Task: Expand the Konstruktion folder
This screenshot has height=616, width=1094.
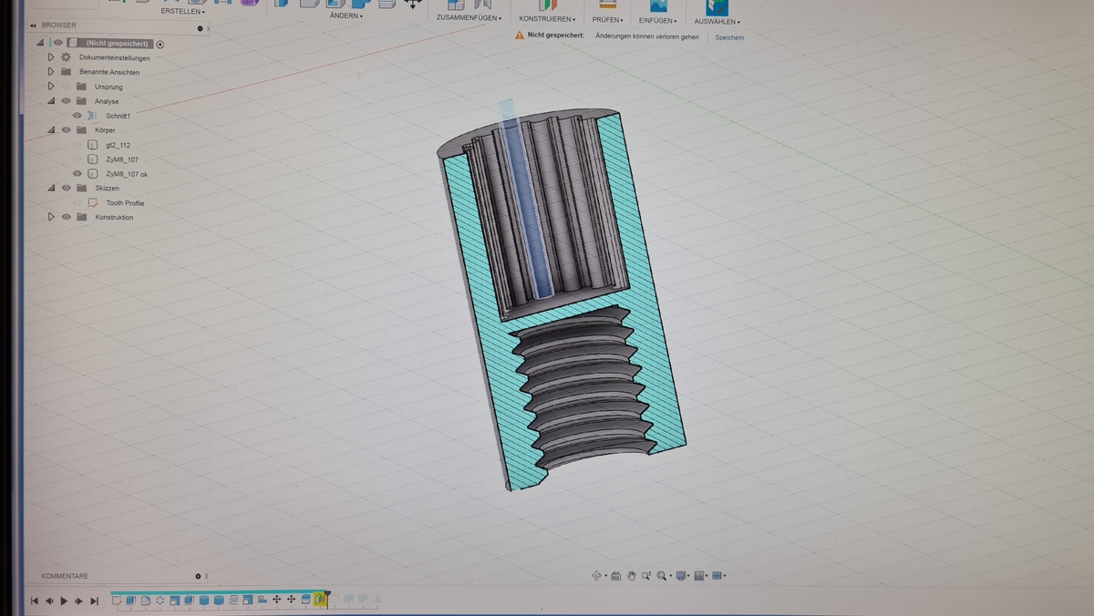Action: (51, 217)
